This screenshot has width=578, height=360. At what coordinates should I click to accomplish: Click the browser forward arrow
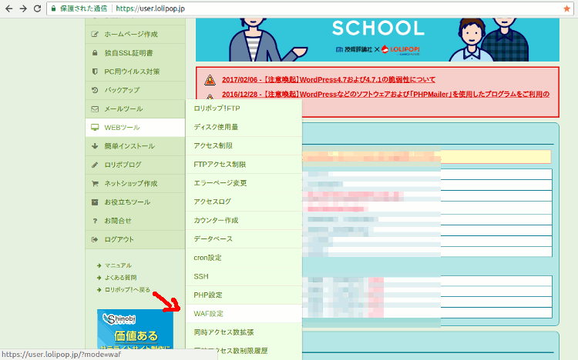tap(23, 8)
